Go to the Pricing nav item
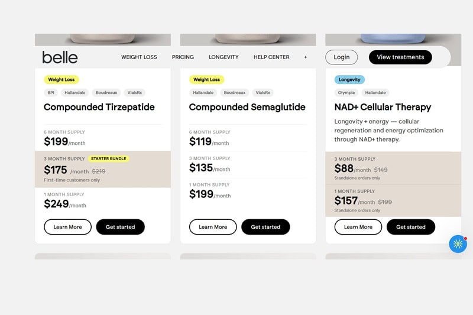 [183, 57]
